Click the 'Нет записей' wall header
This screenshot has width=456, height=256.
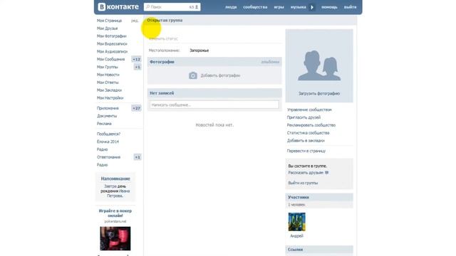click(214, 93)
